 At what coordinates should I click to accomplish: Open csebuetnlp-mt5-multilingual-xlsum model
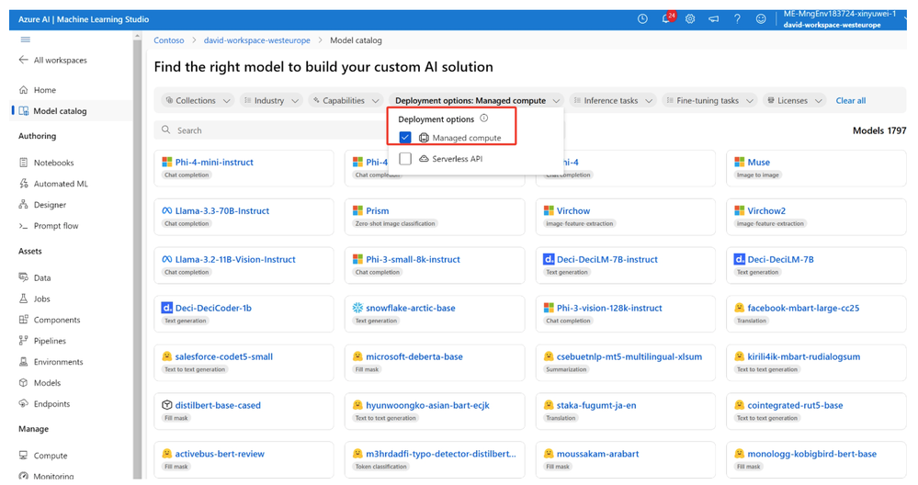point(625,362)
